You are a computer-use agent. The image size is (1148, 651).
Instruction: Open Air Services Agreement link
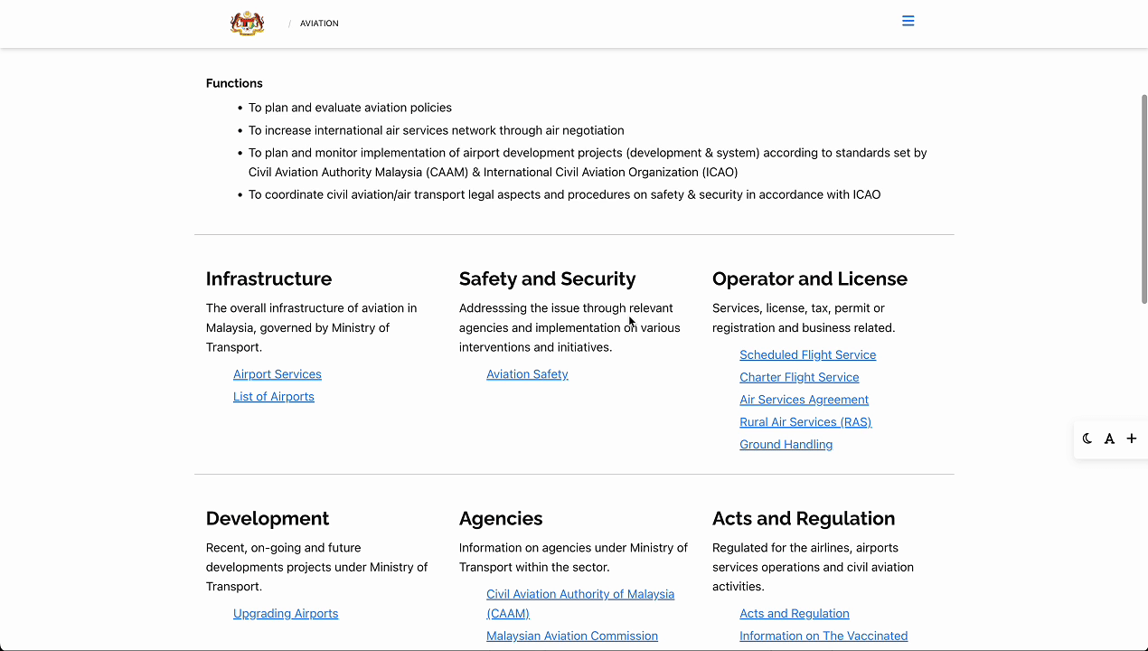[x=804, y=400]
